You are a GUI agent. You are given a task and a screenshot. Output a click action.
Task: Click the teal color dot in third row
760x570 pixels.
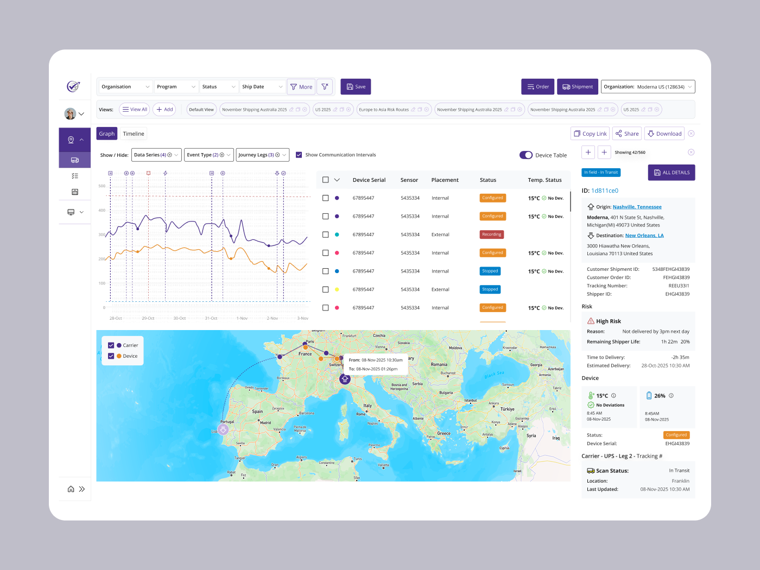pyautogui.click(x=337, y=235)
